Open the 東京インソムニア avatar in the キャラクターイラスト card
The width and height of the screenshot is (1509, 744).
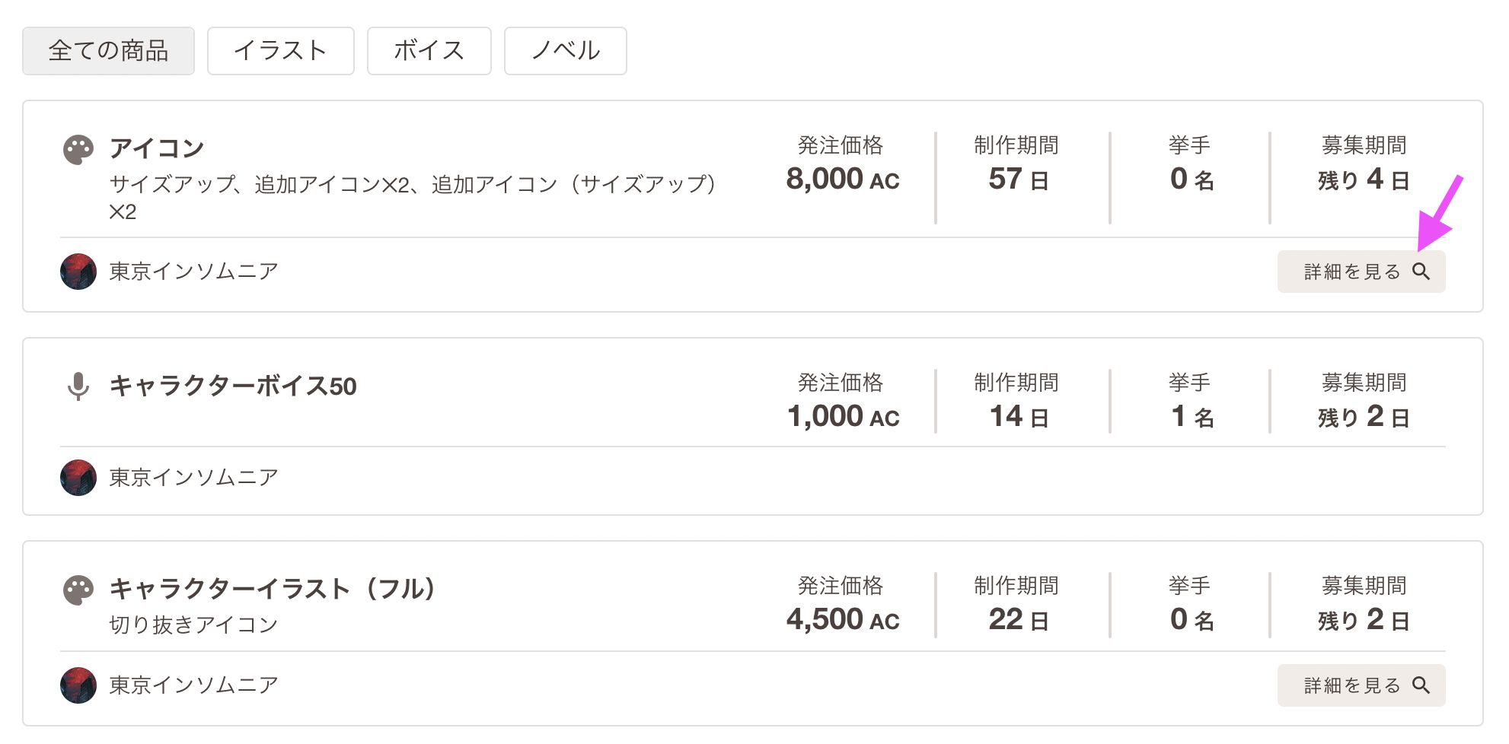pyautogui.click(x=78, y=685)
